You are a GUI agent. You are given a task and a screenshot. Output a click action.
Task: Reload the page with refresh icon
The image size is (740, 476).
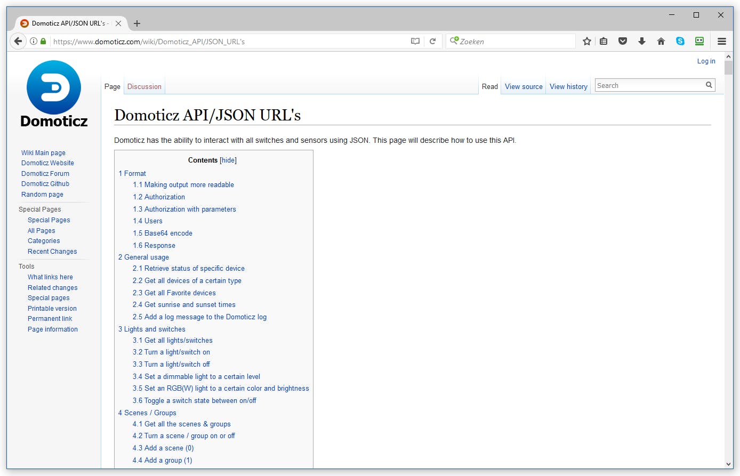433,41
